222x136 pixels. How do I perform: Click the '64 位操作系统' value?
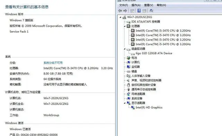click(52, 79)
